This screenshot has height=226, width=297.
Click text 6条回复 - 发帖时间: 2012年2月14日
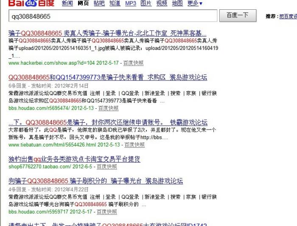pos(48,86)
